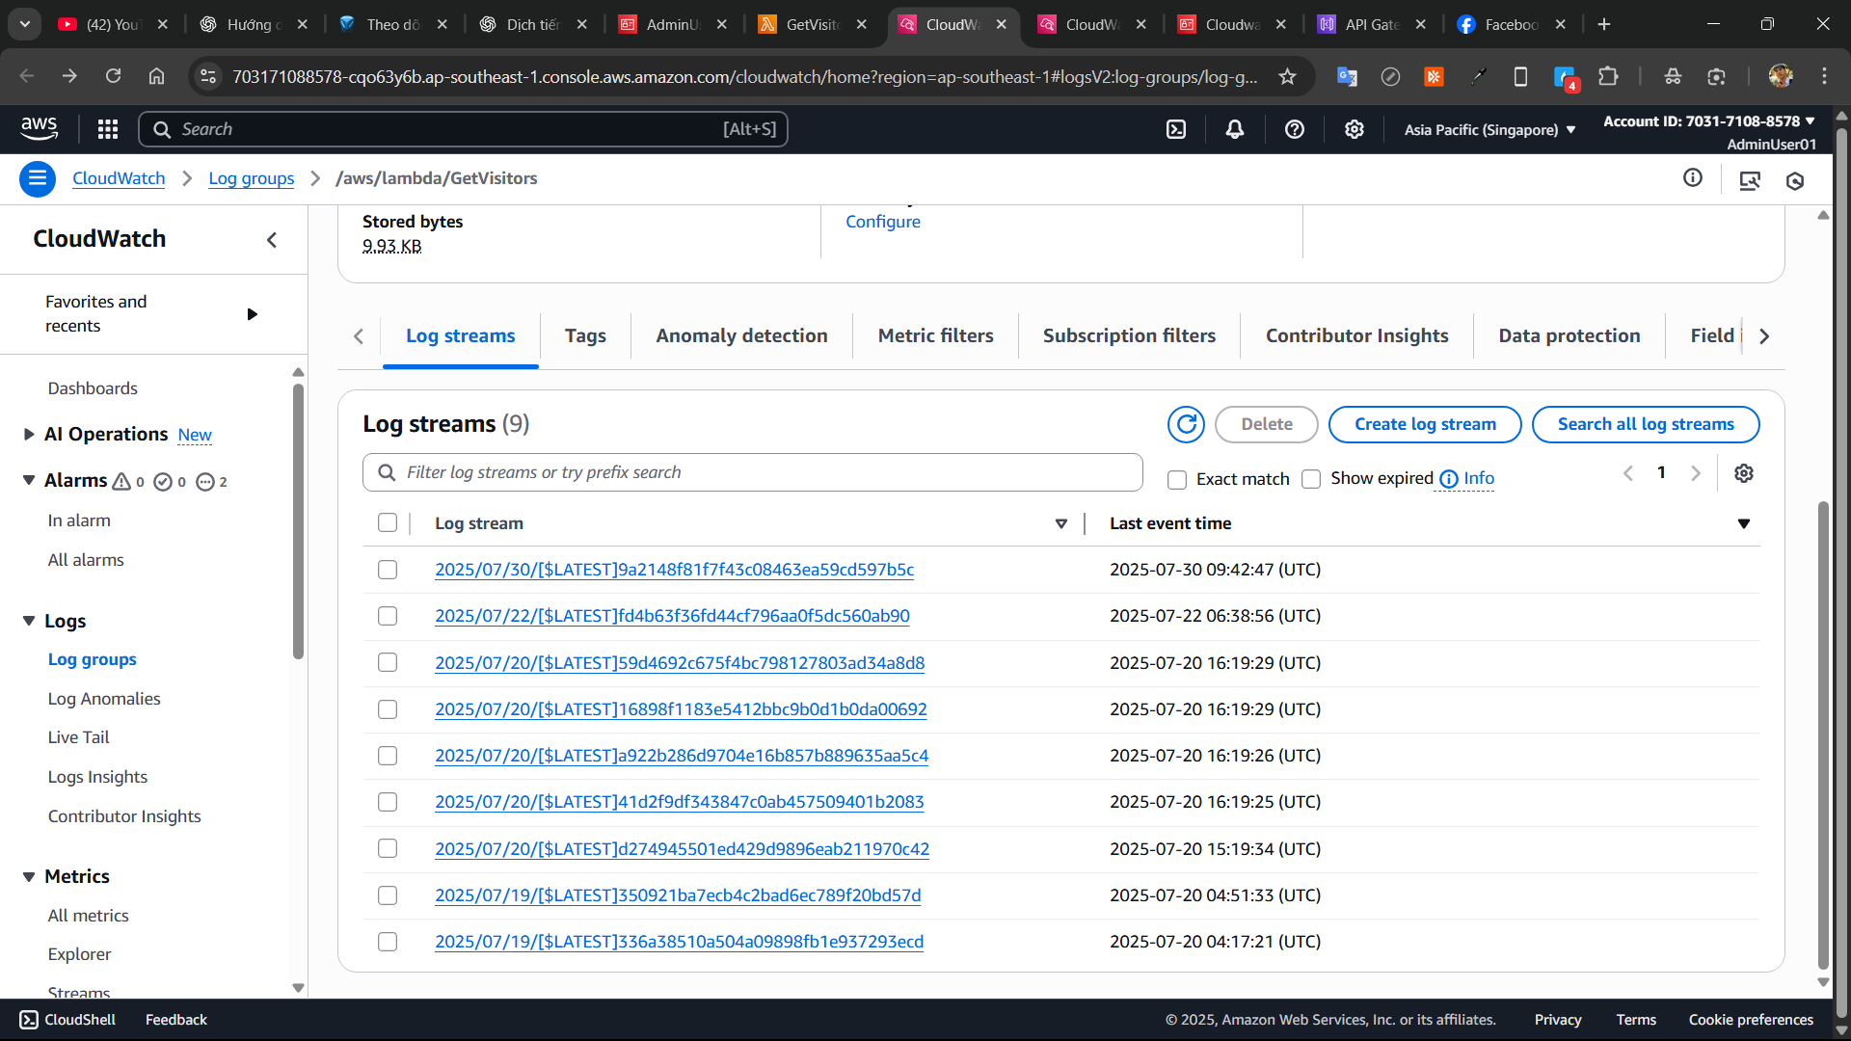Toggle the CloudWatch hamburger navigation menu
Screen dimensions: 1851x1041
[x=38, y=178]
